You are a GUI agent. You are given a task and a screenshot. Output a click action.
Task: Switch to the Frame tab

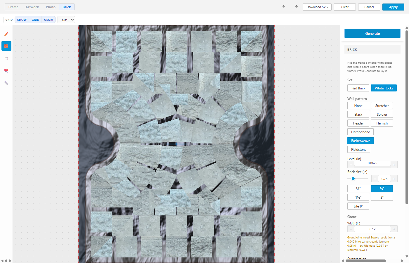click(13, 7)
